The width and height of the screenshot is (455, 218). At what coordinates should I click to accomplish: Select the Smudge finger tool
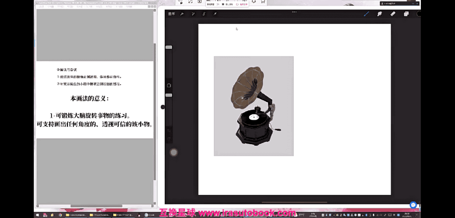[379, 14]
